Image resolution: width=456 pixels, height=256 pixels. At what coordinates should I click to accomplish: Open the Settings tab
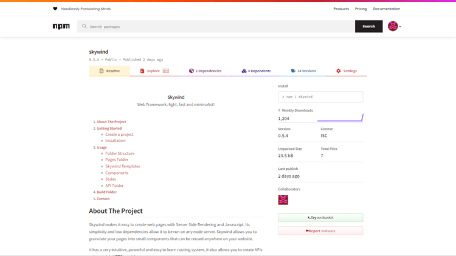tap(347, 71)
